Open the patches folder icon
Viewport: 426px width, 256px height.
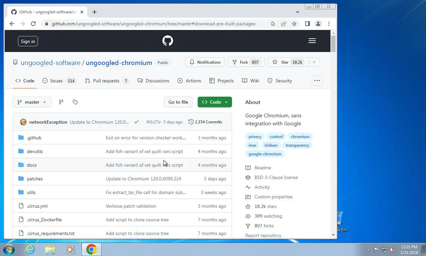pyautogui.click(x=21, y=179)
